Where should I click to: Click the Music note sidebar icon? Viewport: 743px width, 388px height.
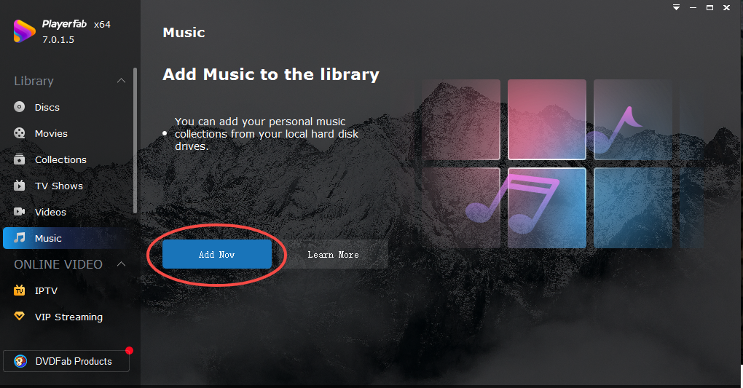pos(20,237)
